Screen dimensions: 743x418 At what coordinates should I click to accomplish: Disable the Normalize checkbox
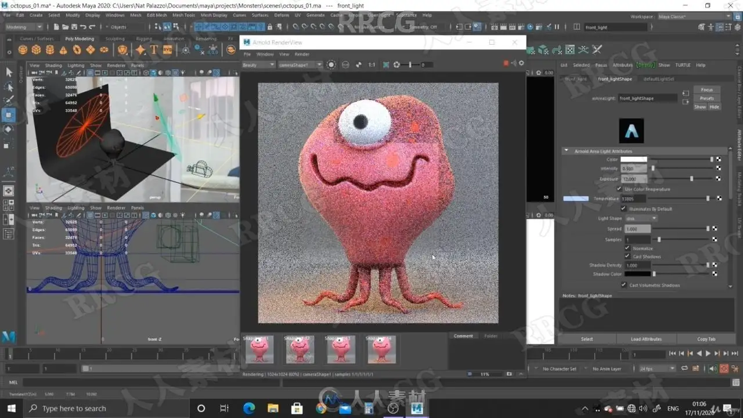point(627,248)
